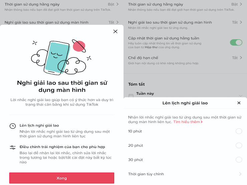Viewport: 247px width, 185px height.
Task: Select the 20 phút radio option
Action: (x=239, y=146)
